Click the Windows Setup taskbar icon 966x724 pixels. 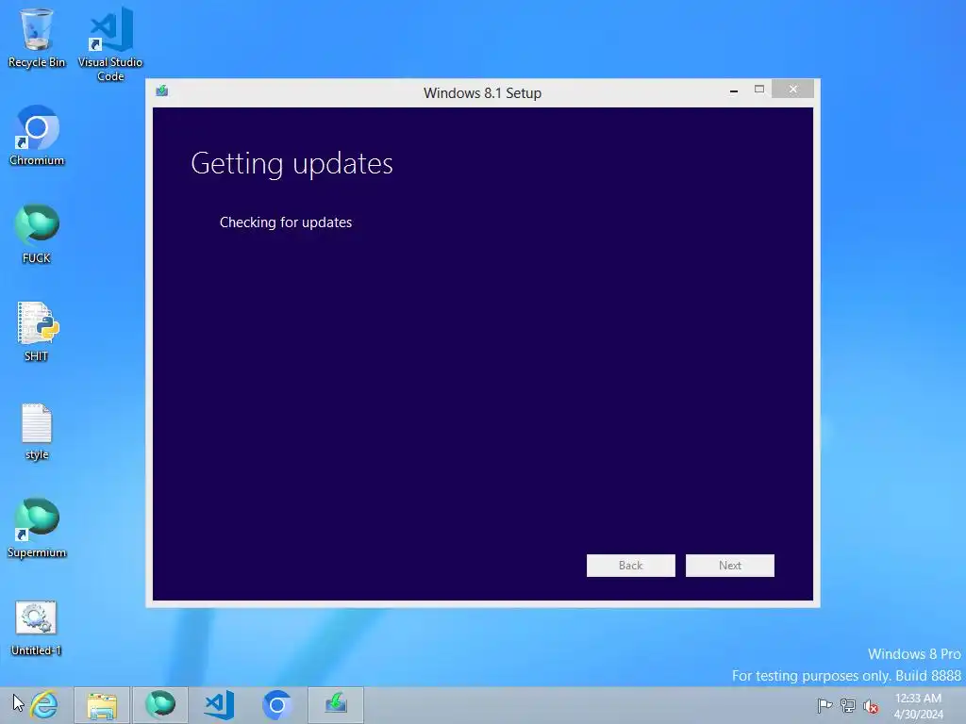click(x=336, y=705)
